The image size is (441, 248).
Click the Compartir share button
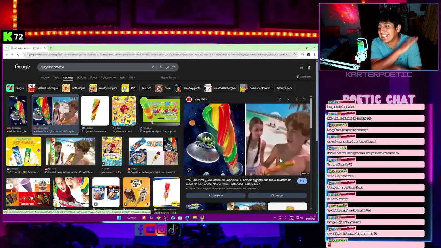216,196
